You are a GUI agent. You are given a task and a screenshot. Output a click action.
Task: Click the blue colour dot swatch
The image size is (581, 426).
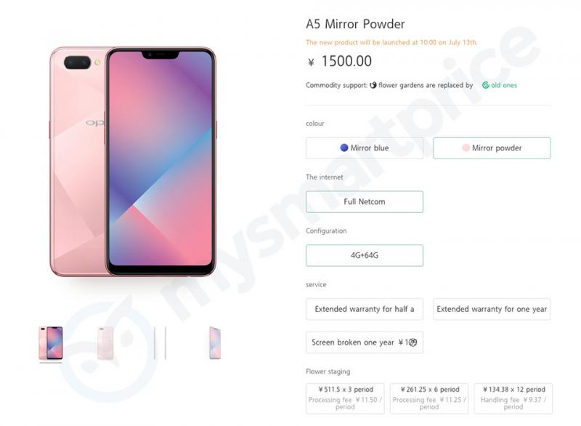tap(344, 148)
